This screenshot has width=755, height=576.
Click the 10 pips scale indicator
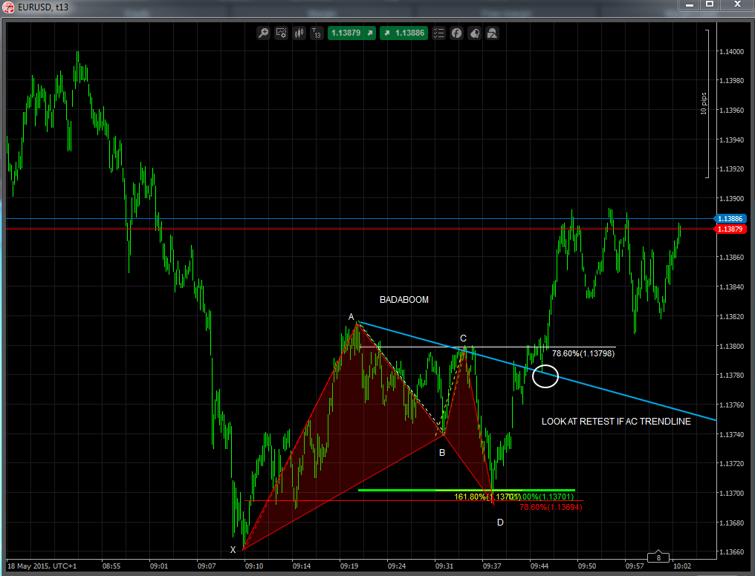tap(704, 103)
